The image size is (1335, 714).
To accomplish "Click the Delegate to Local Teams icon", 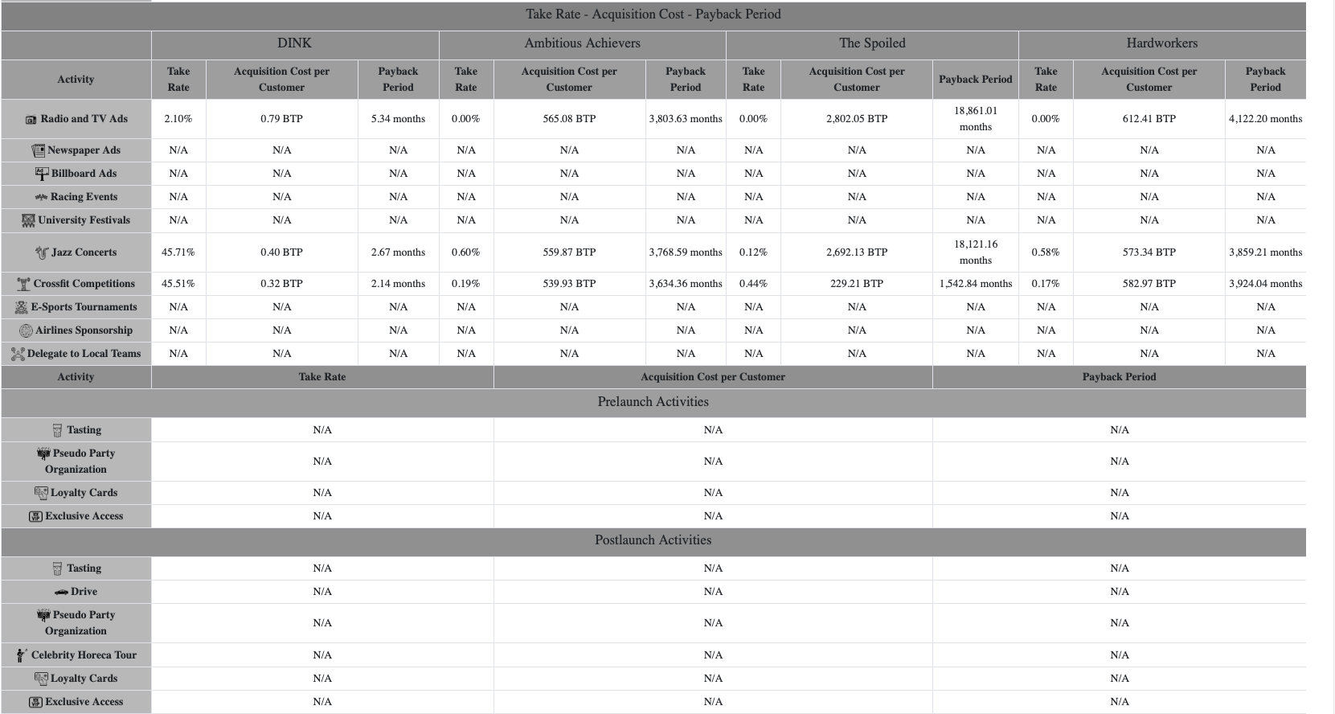I will [18, 354].
